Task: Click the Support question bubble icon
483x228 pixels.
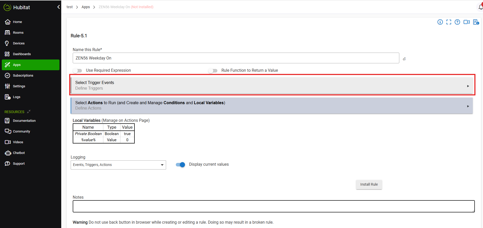Action: pyautogui.click(x=7, y=164)
